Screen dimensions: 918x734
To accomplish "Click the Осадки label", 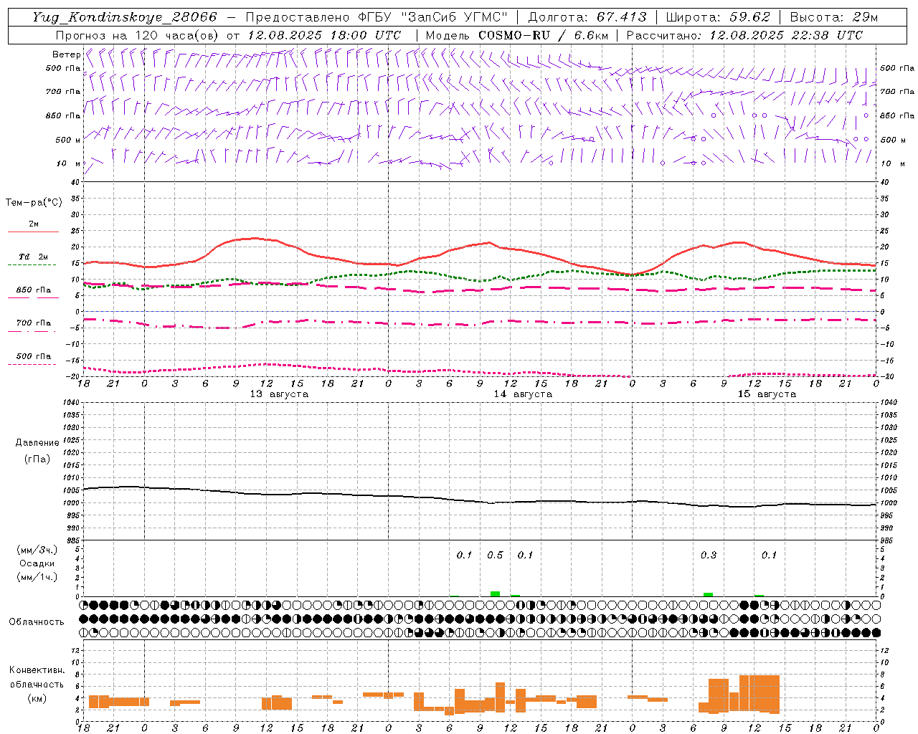I will (x=37, y=563).
